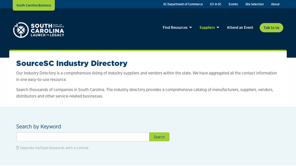The width and height of the screenshot is (296, 166).
Task: Click 'Separate multiple keywords with a comma' hint
Action: (54, 148)
